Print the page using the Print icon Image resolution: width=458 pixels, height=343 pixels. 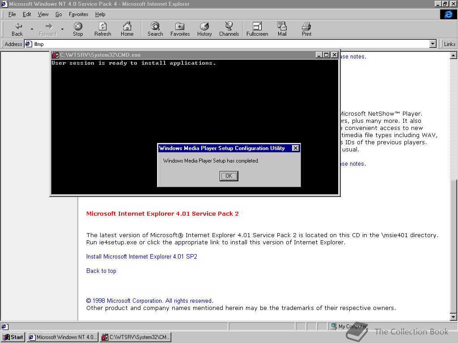pos(306,26)
